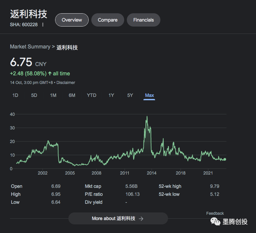The width and height of the screenshot is (256, 233).
Task: Click the current price dot on chart end
Action: (x=225, y=159)
